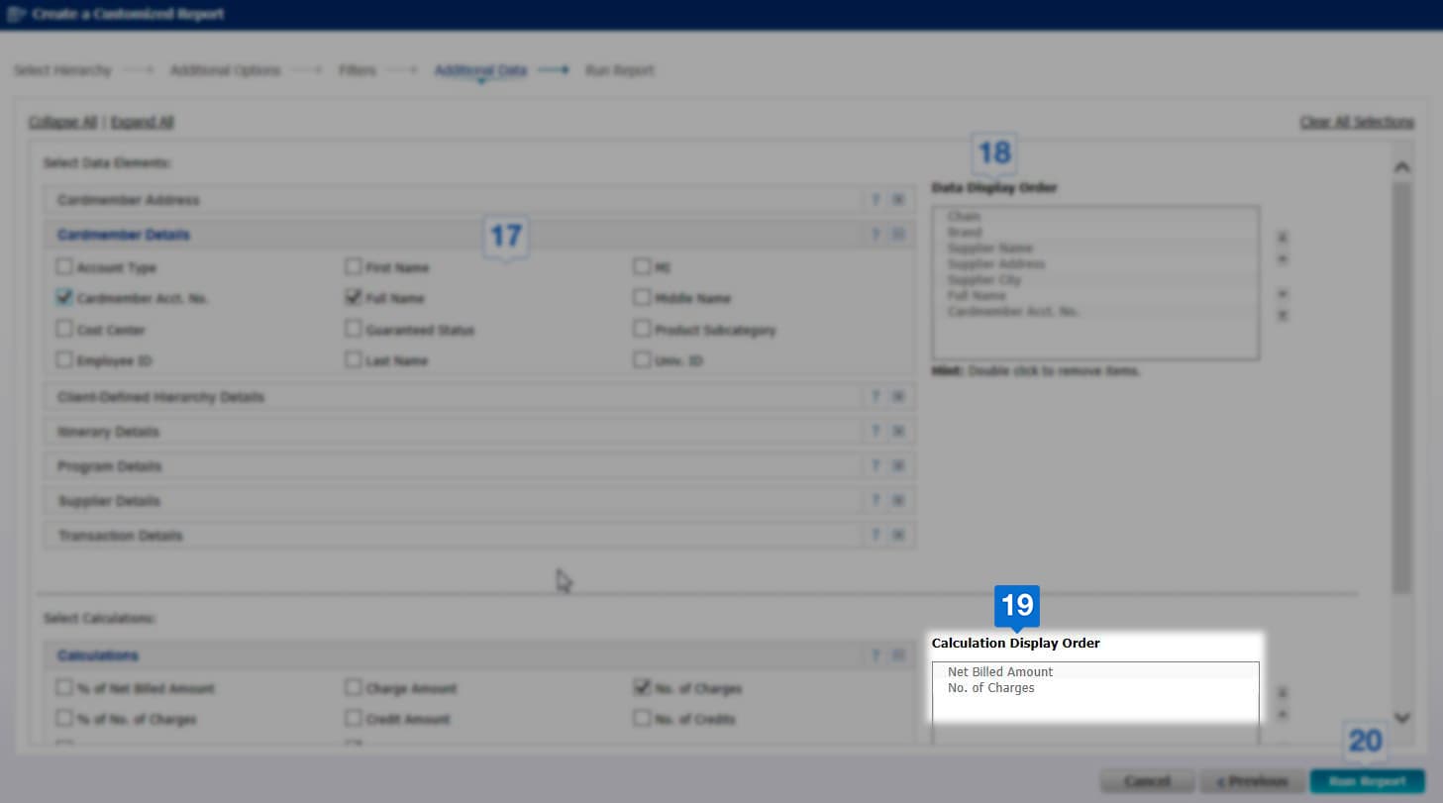
Task: Click the Clear All Selections link
Action: pyautogui.click(x=1356, y=122)
